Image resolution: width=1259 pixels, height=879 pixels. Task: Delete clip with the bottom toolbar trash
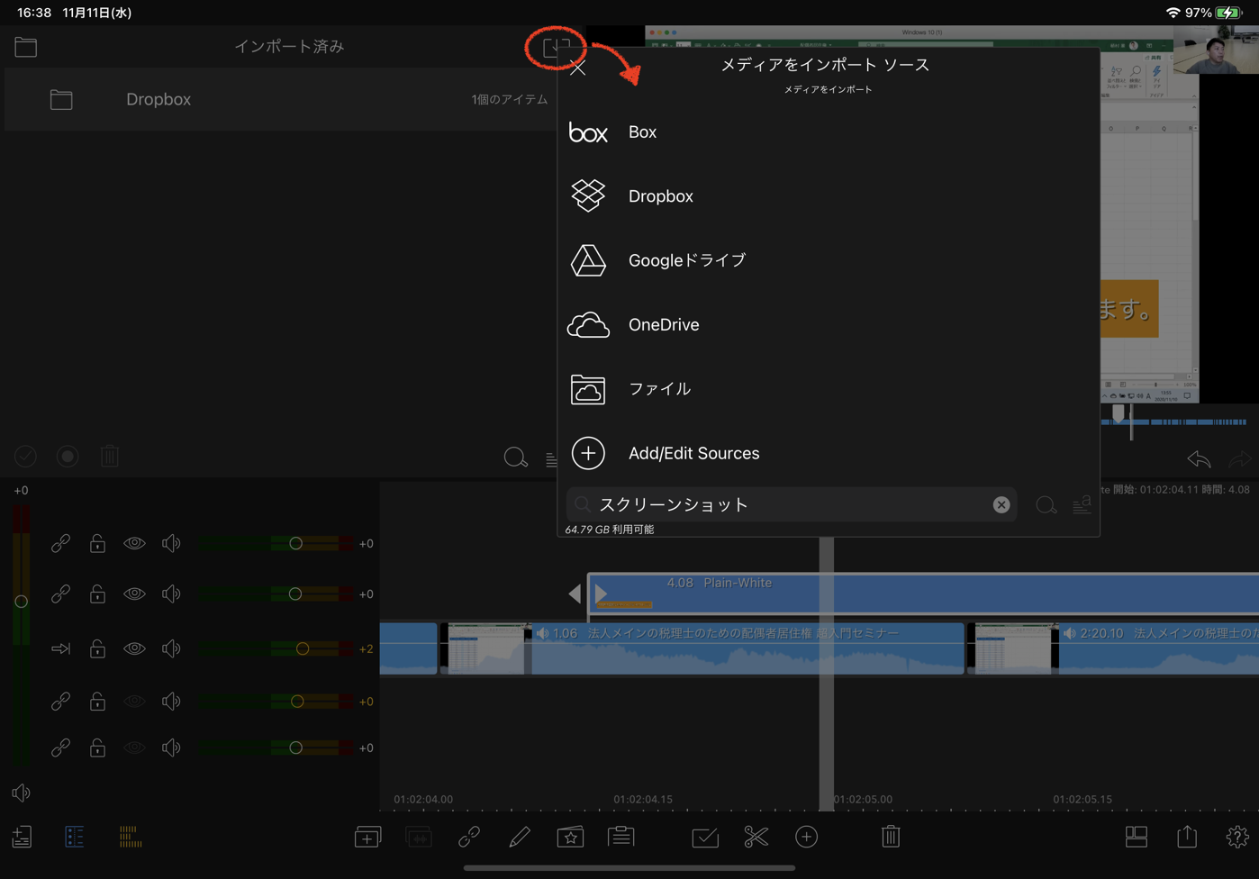point(891,837)
